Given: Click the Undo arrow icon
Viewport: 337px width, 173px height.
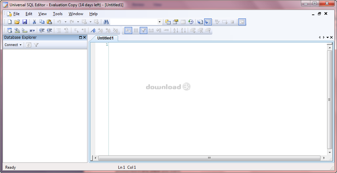Looking at the screenshot, I should pyautogui.click(x=59, y=22).
